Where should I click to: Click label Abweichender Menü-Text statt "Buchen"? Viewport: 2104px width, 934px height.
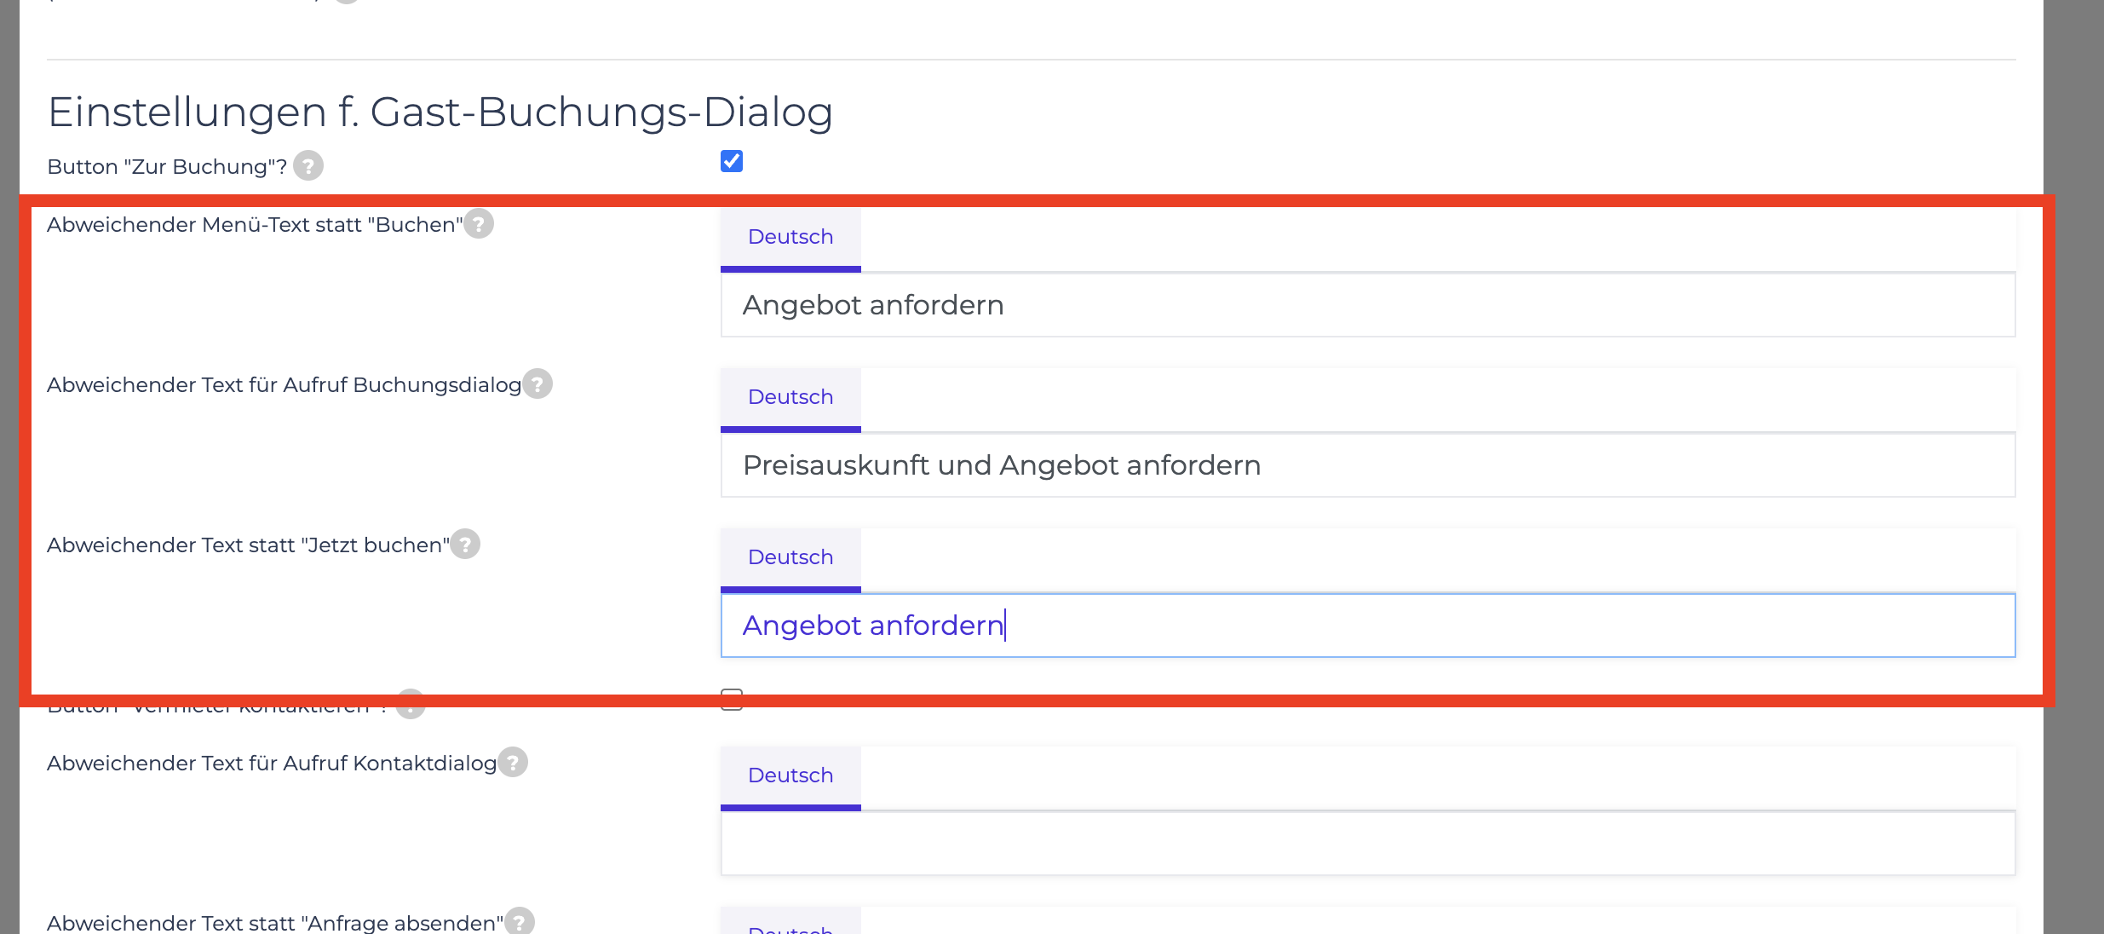click(255, 224)
